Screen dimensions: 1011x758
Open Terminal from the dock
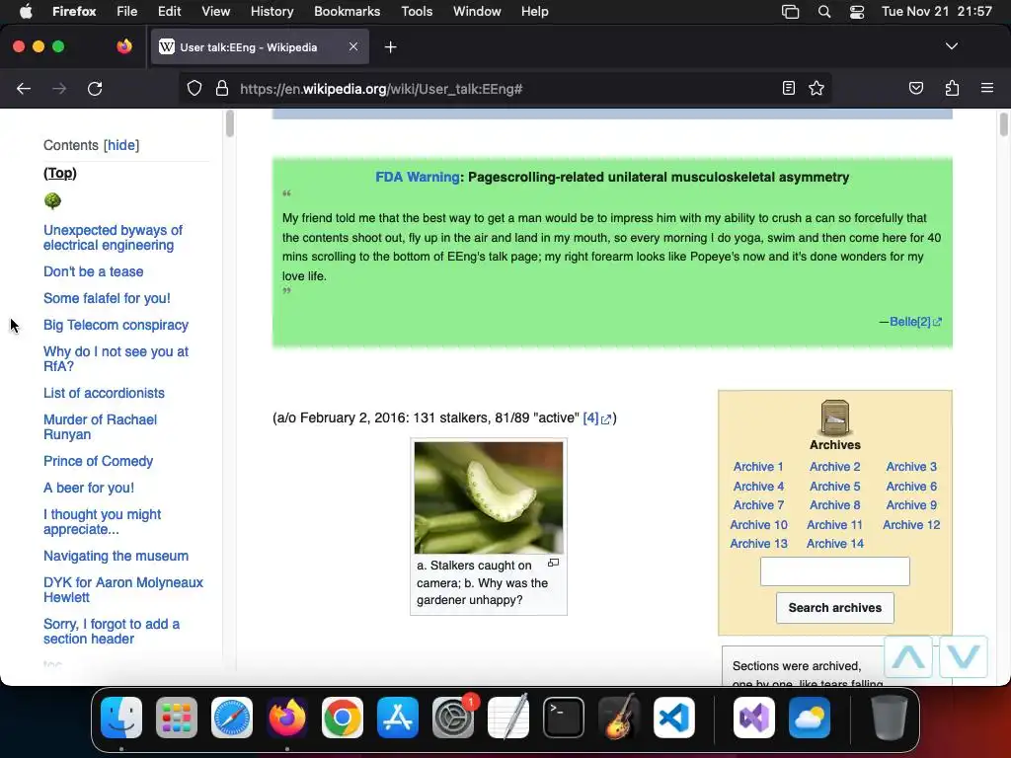coord(564,718)
